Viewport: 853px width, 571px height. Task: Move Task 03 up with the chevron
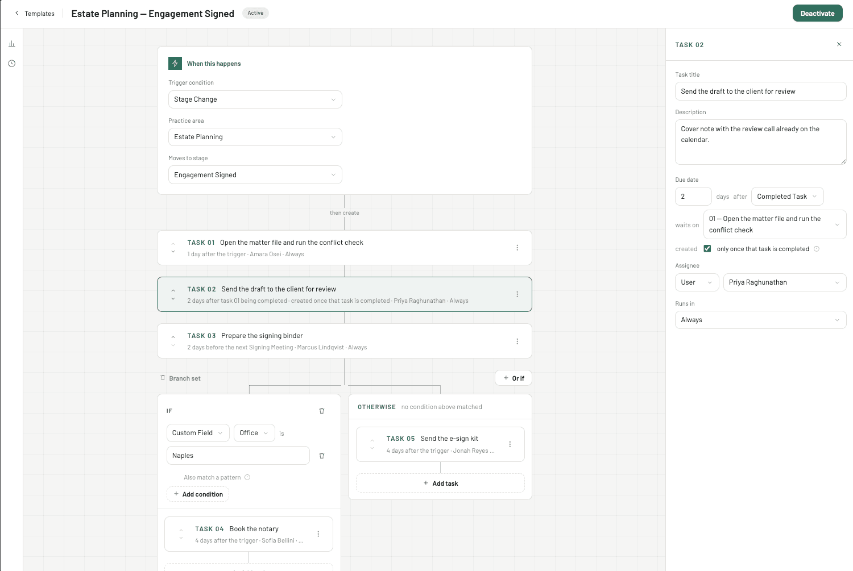coord(173,337)
